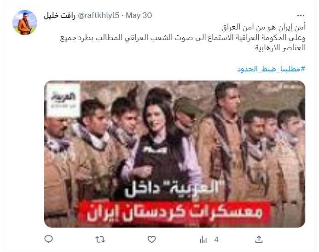Click the Al Arabiya logo in the image

(64, 100)
